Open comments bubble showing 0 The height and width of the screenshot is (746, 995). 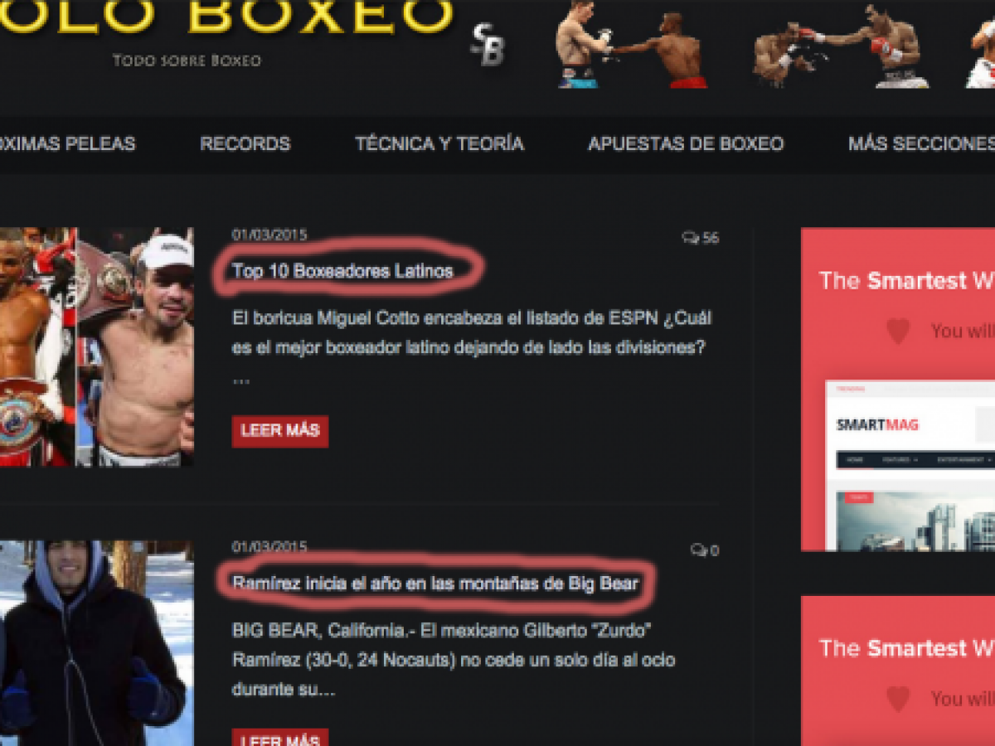(705, 550)
